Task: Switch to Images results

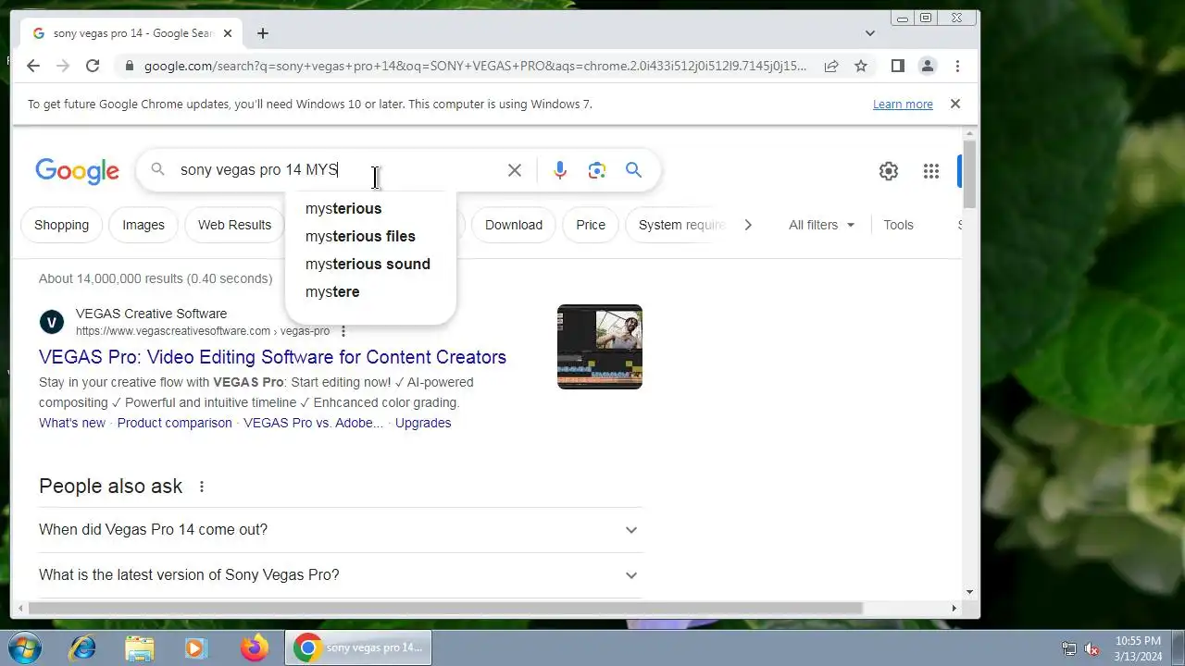Action: point(143,225)
